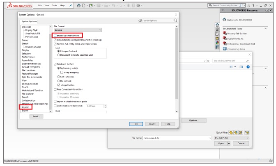
Task: Check Customize curve tolerance checkbox
Action: click(55, 106)
